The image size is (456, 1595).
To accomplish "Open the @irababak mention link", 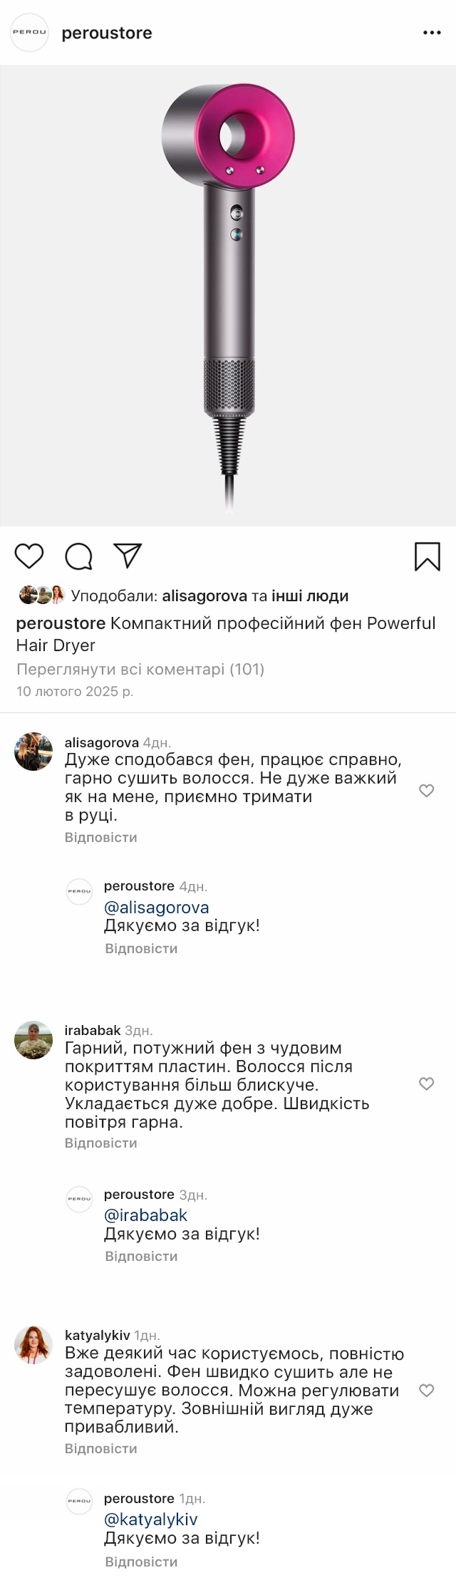I will (x=146, y=1215).
